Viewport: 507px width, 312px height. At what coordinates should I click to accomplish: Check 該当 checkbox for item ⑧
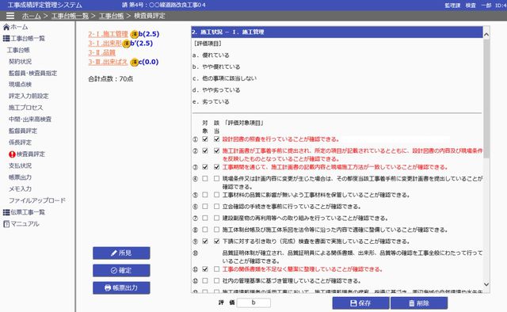tap(216, 230)
